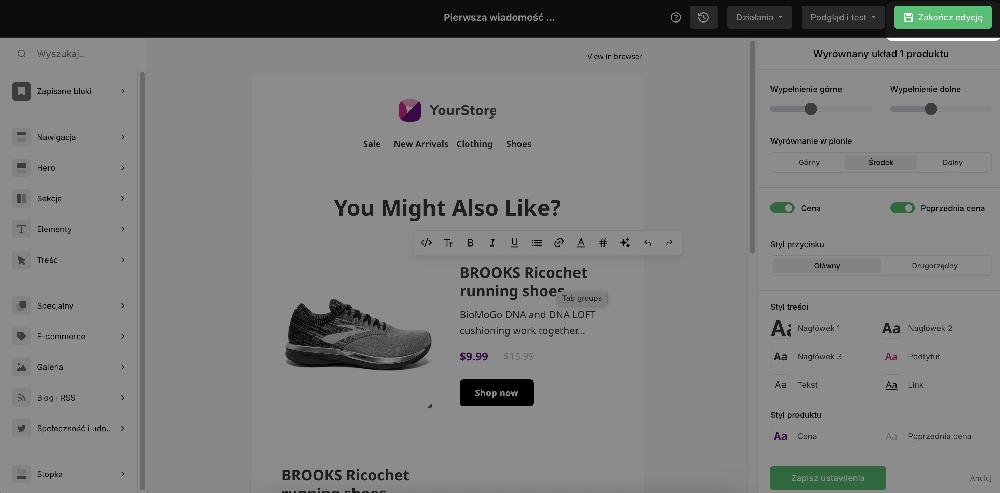Switch button style to Drugorzędny
This screenshot has width=1000, height=493.
tap(934, 266)
